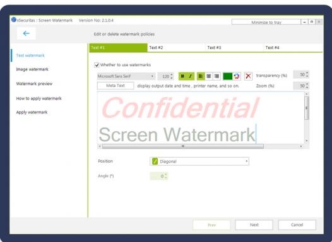Increase the font size 120 stepper
This screenshot has height=242, width=332.
coord(172,74)
